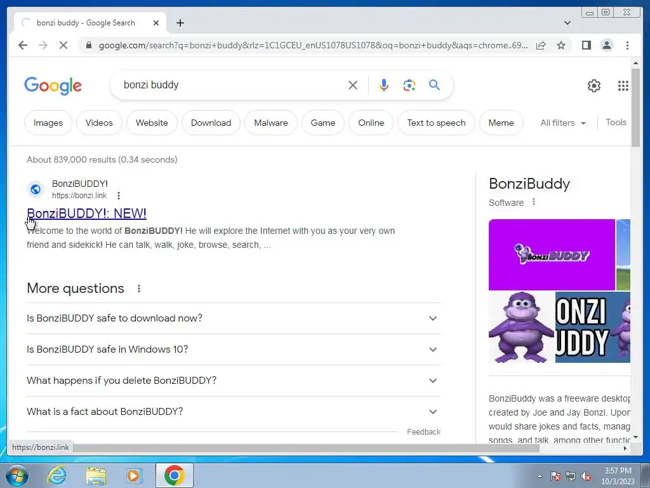Click the browser back arrow
The image size is (650, 488).
pyautogui.click(x=23, y=45)
